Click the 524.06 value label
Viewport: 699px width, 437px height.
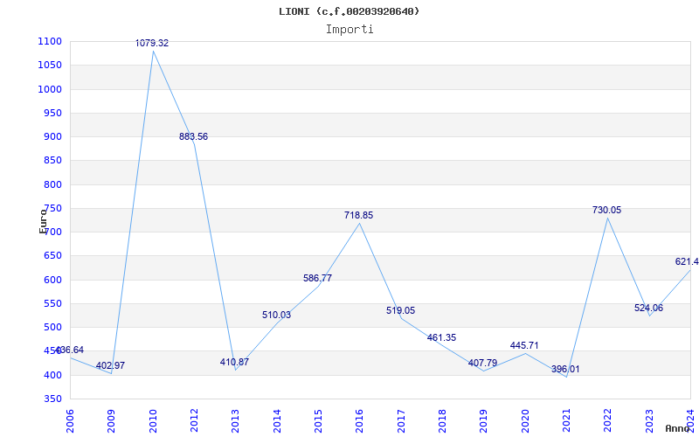tap(648, 309)
